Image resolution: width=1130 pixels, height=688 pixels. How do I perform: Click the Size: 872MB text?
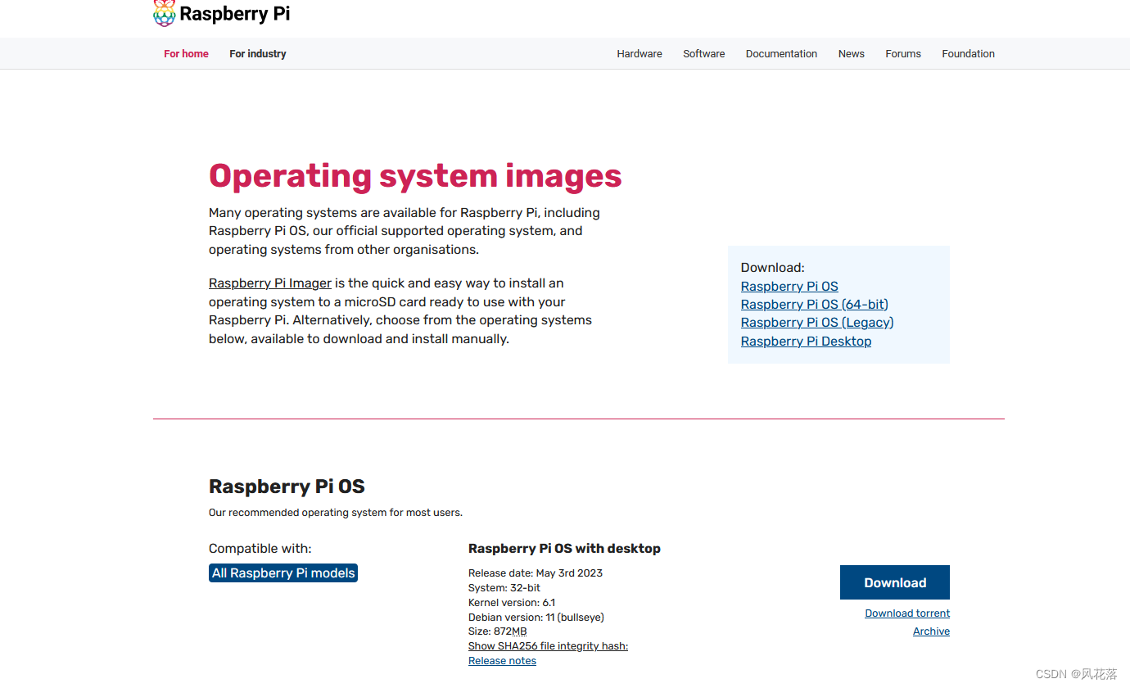click(498, 631)
